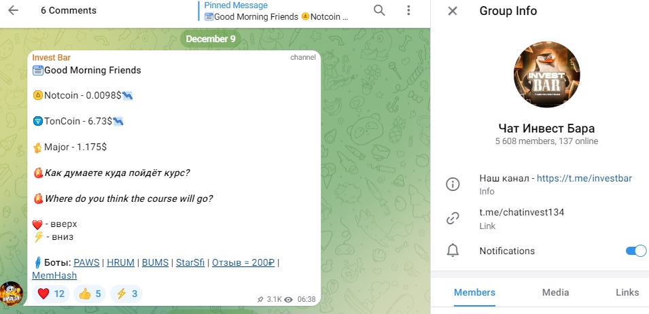The height and width of the screenshot is (314, 649).
Task: Open the PAWS bot link
Action: (86, 263)
